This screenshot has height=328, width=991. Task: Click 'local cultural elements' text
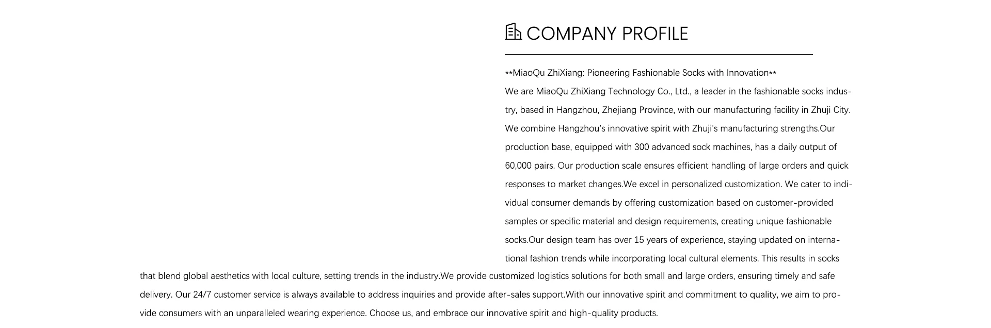pyautogui.click(x=713, y=258)
